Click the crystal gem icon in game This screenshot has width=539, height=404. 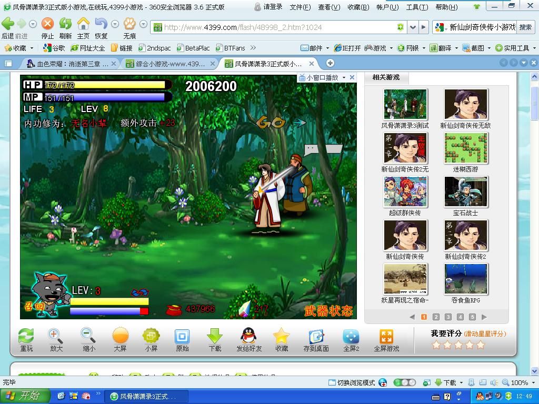click(x=245, y=309)
